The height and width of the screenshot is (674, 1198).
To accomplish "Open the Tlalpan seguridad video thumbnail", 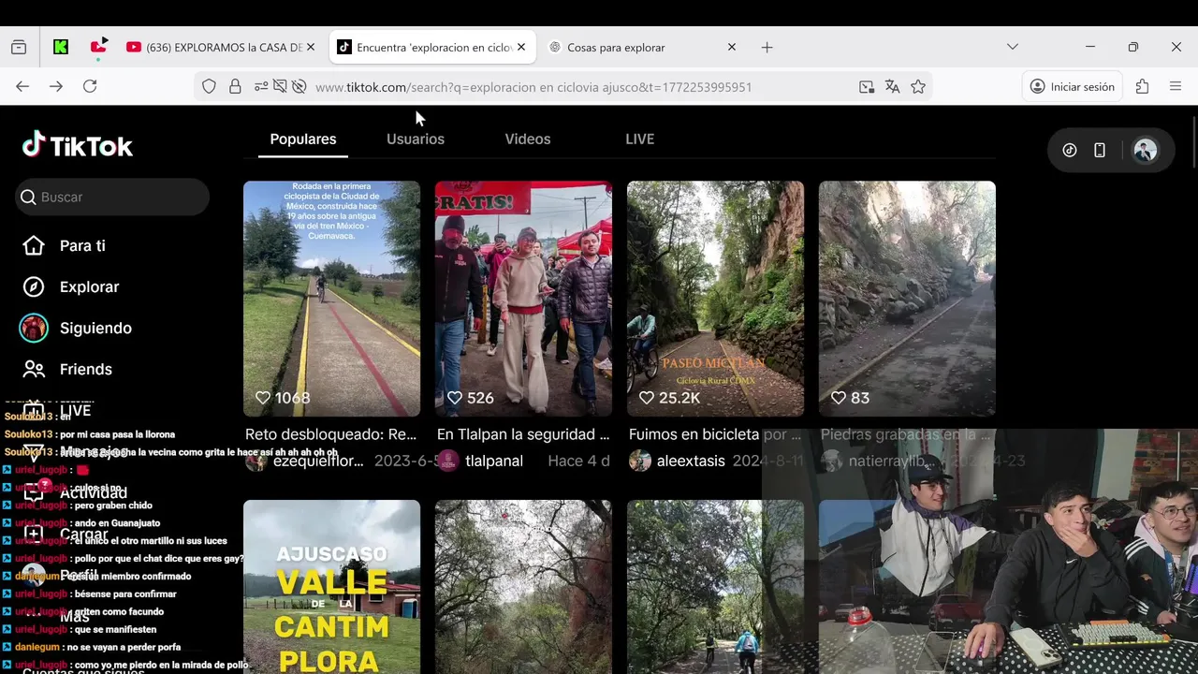I will [x=523, y=299].
